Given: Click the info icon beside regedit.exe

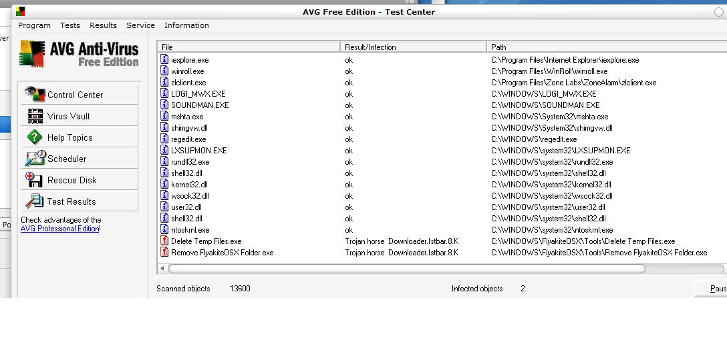Looking at the screenshot, I should pyautogui.click(x=164, y=139).
